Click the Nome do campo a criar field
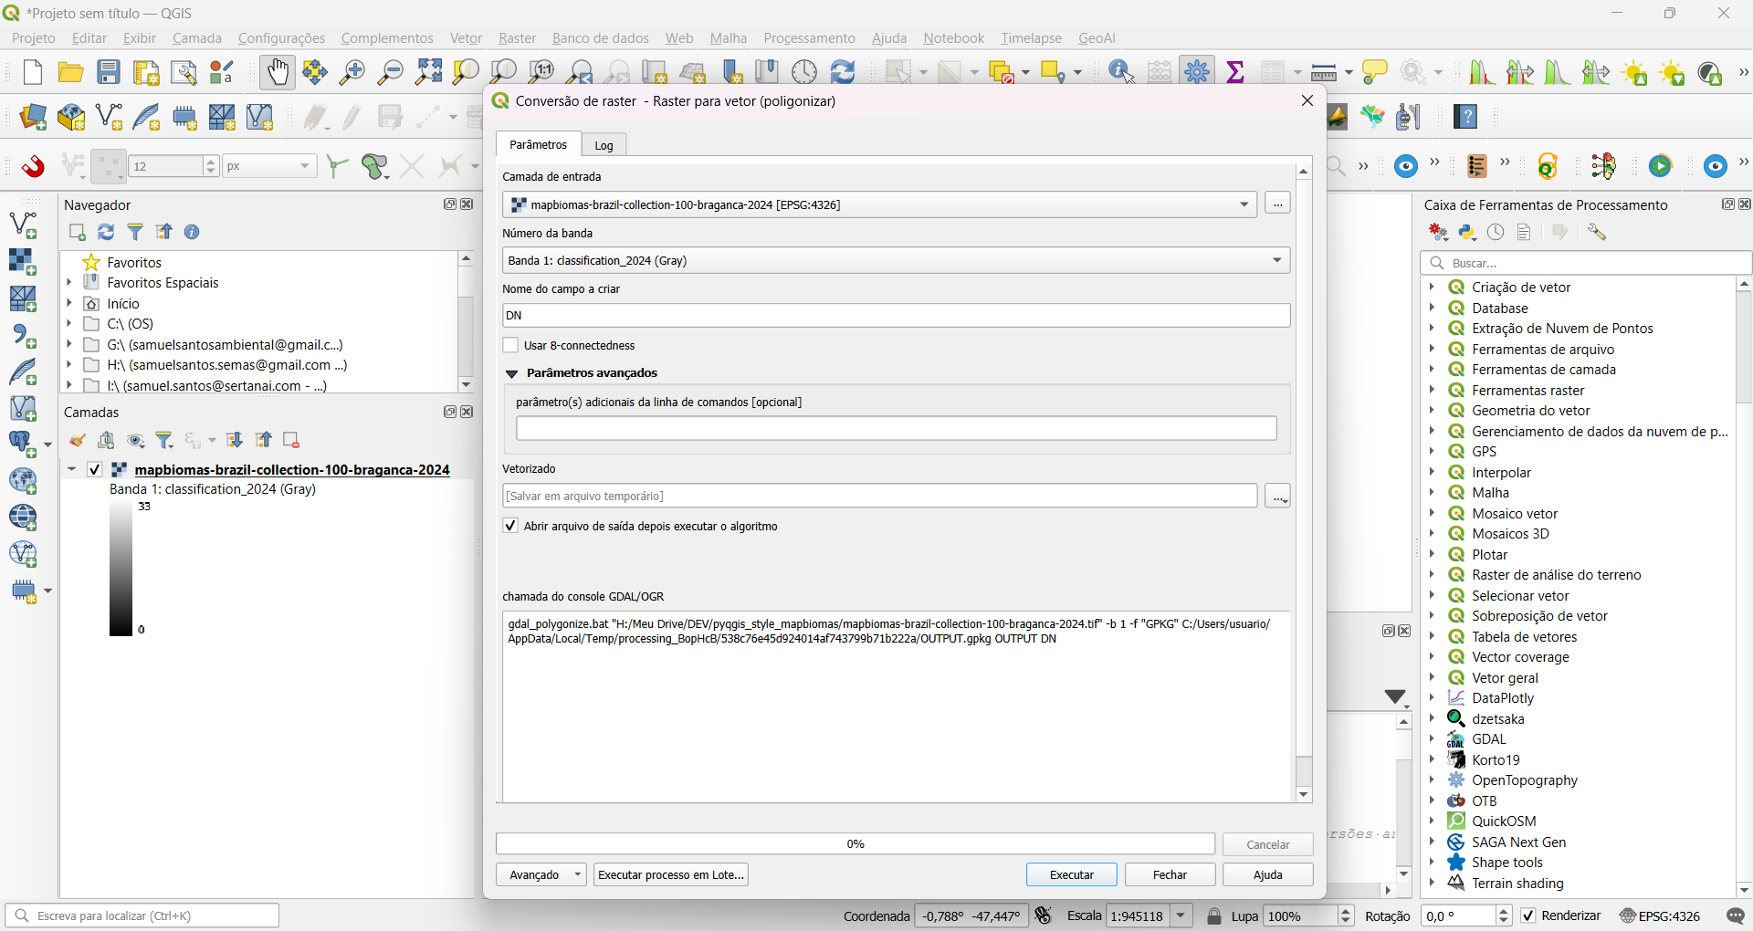This screenshot has height=931, width=1753. pos(896,316)
